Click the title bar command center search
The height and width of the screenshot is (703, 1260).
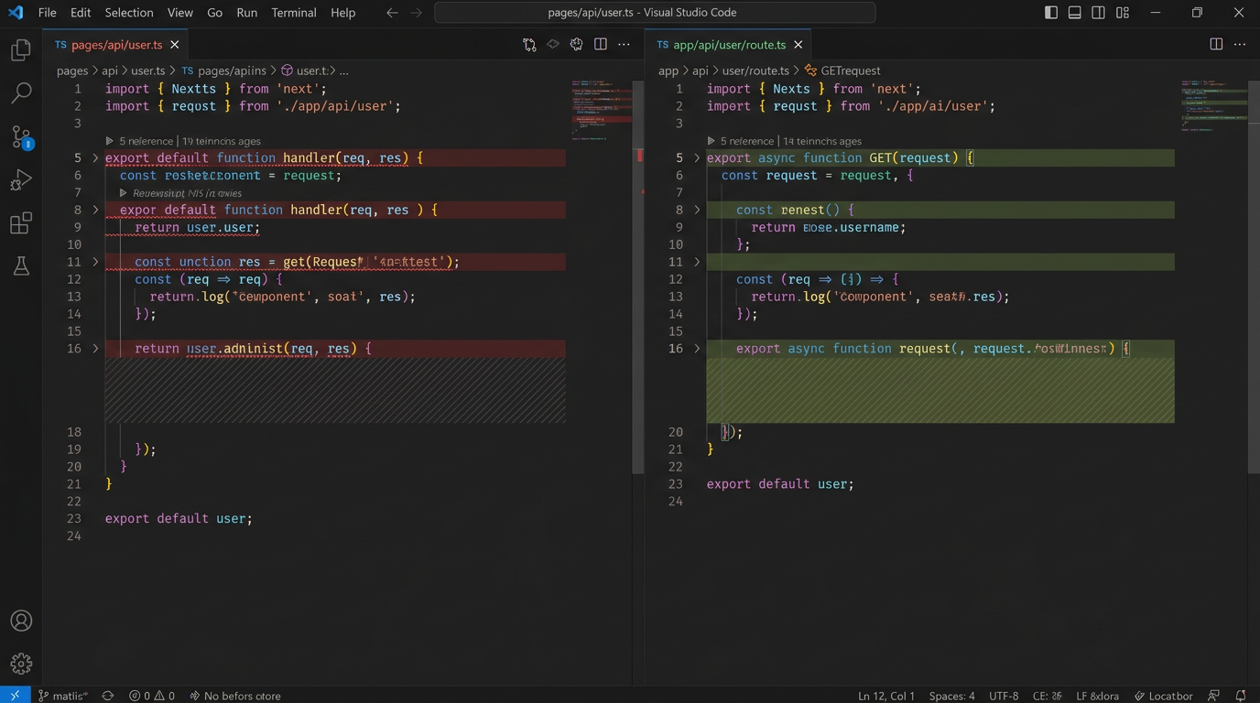[x=655, y=13]
